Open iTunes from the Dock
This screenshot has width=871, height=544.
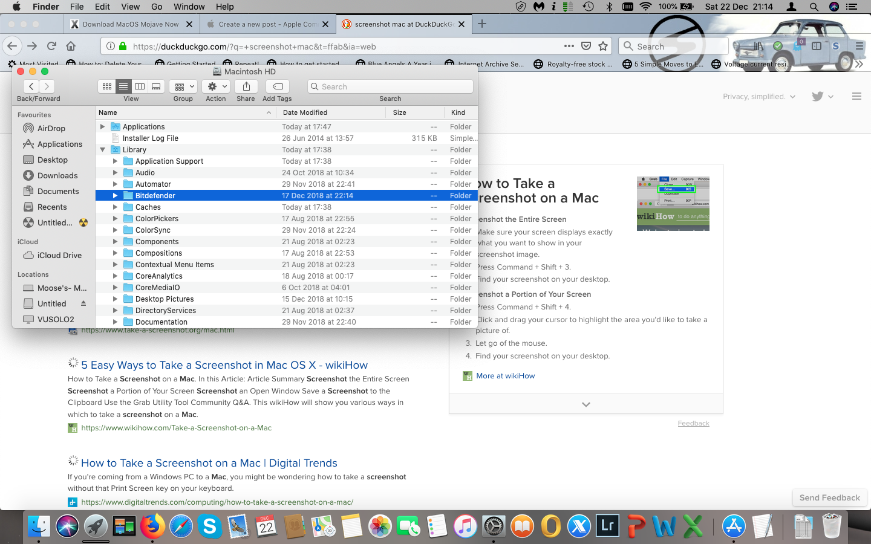[x=465, y=526]
